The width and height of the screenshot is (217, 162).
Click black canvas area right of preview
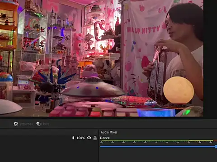pos(210,58)
